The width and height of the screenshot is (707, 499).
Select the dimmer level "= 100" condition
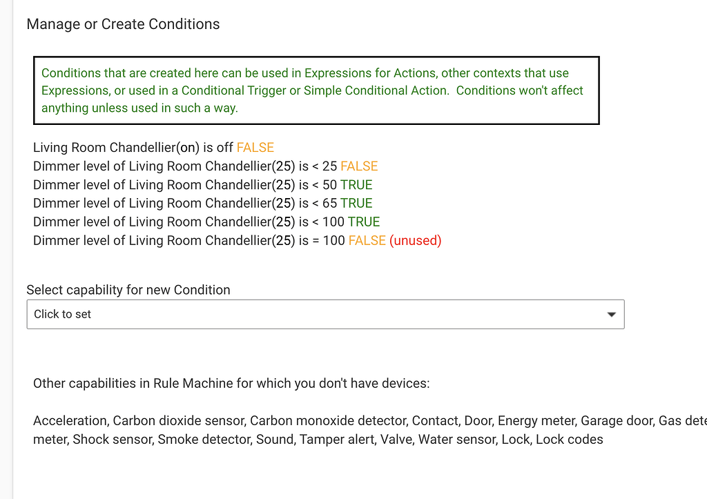[x=188, y=241]
